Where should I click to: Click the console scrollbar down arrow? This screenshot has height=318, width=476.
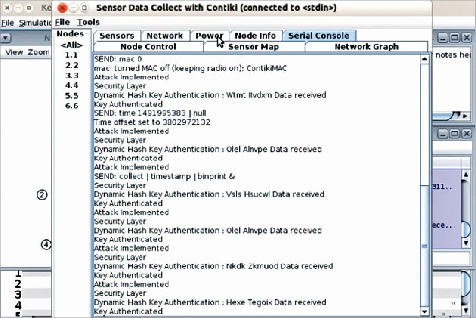pos(425,311)
